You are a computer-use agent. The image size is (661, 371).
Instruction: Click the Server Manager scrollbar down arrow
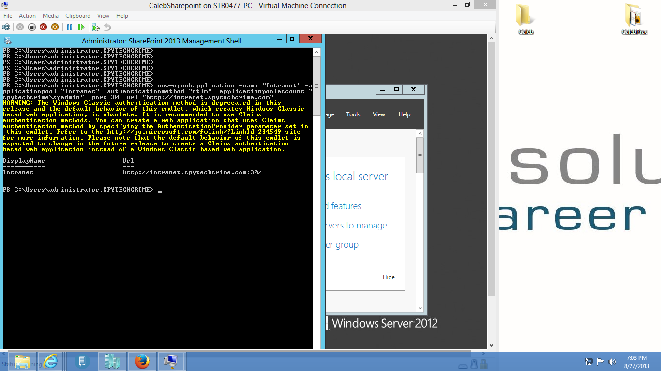(420, 308)
